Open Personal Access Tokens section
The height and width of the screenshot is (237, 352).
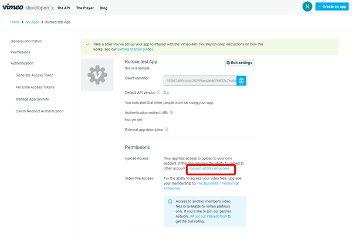click(x=35, y=87)
